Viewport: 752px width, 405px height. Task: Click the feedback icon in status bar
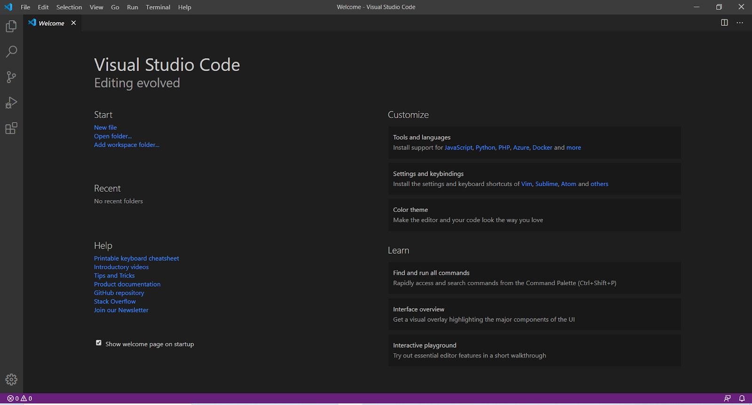click(x=727, y=398)
